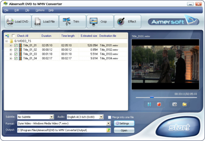Browse output folder using the folder icon

click(x=109, y=130)
